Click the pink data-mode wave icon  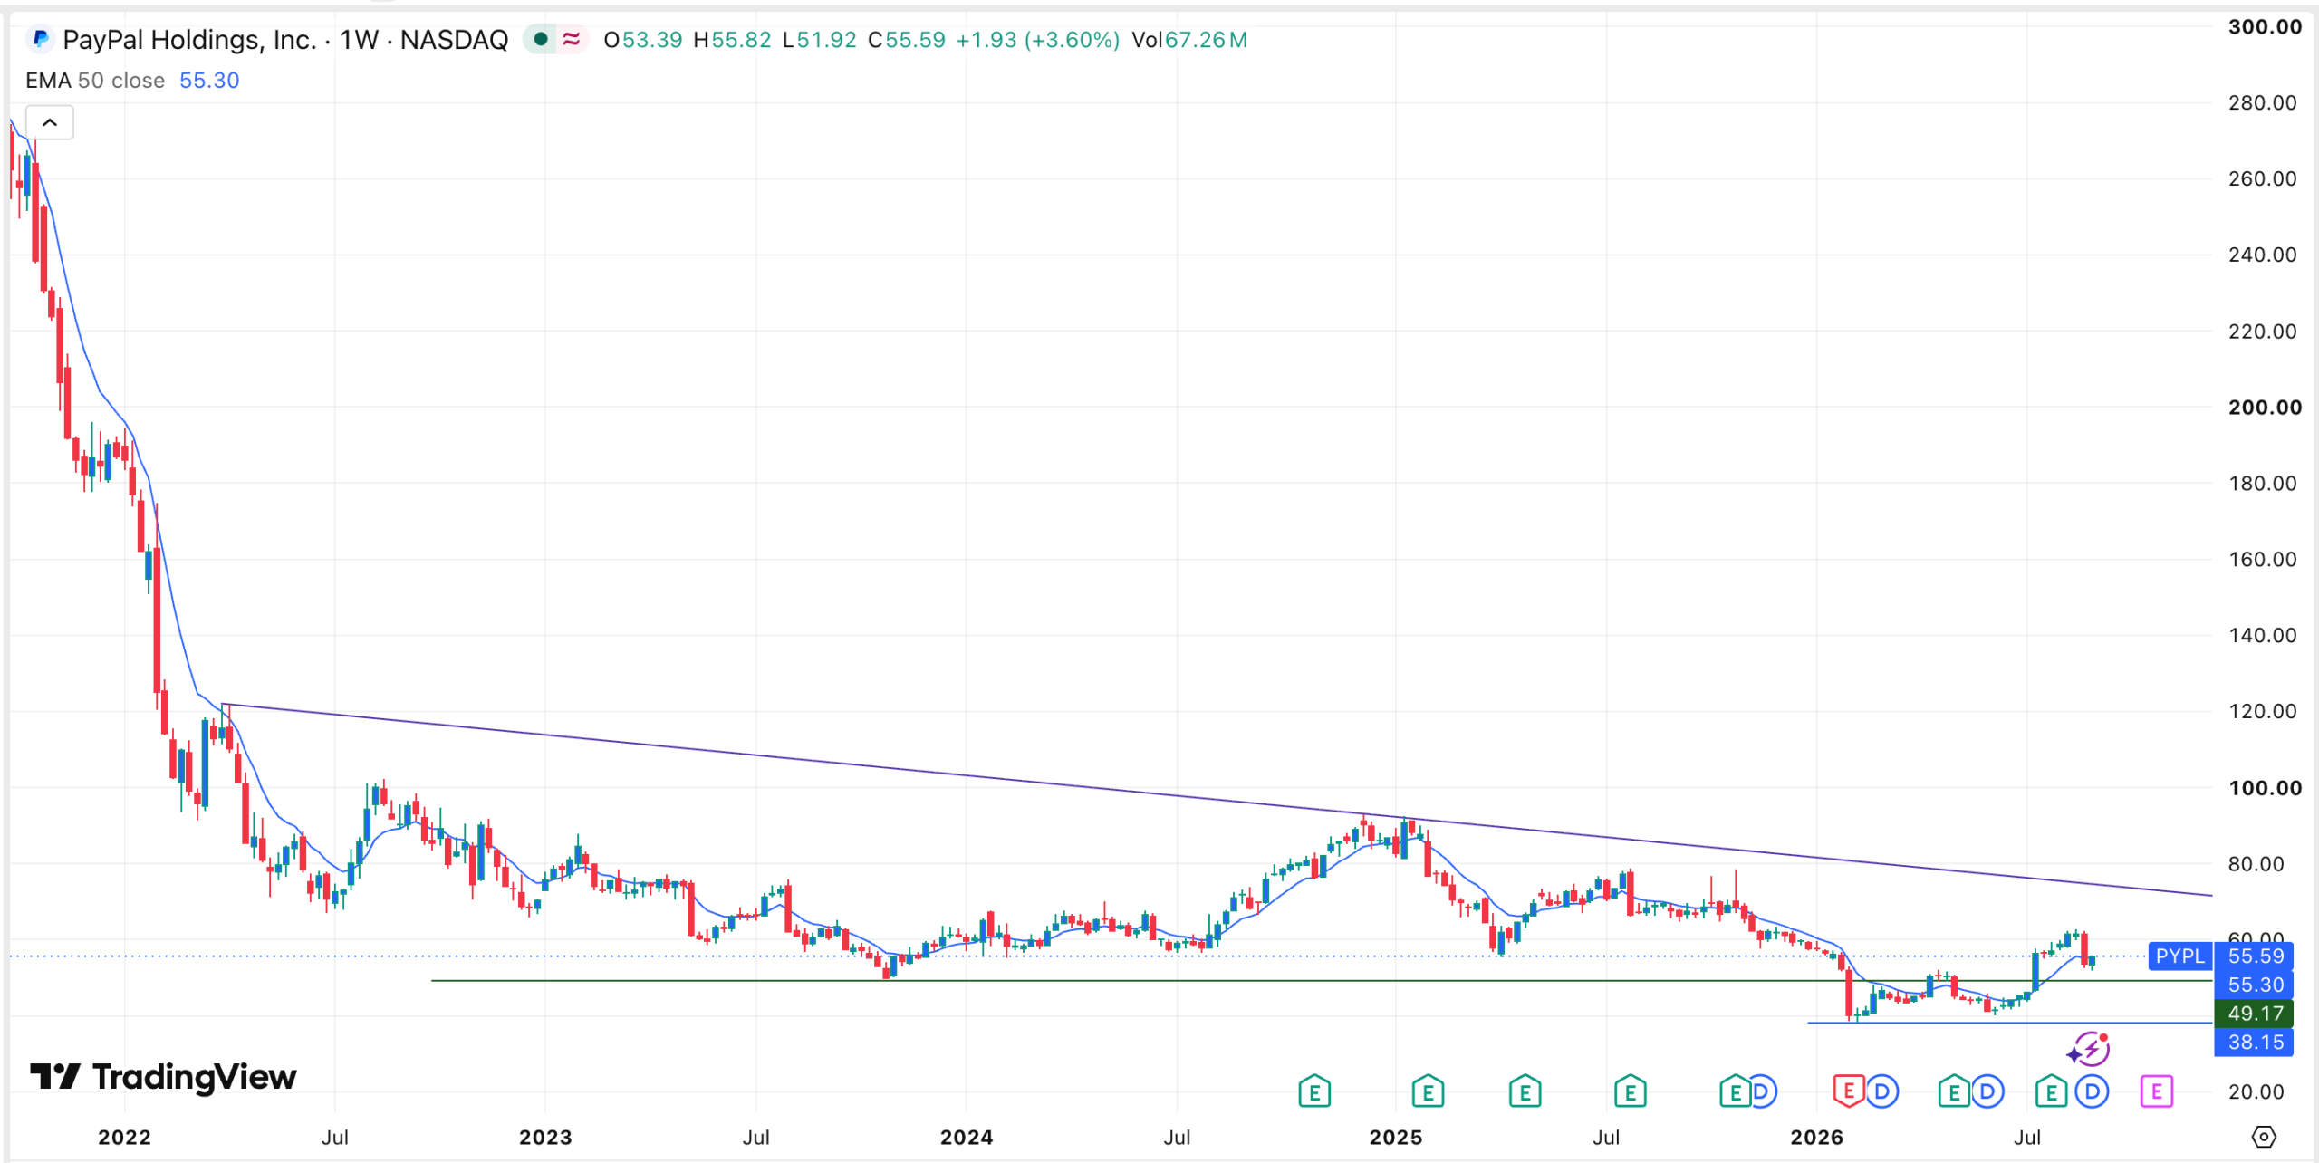pos(571,39)
